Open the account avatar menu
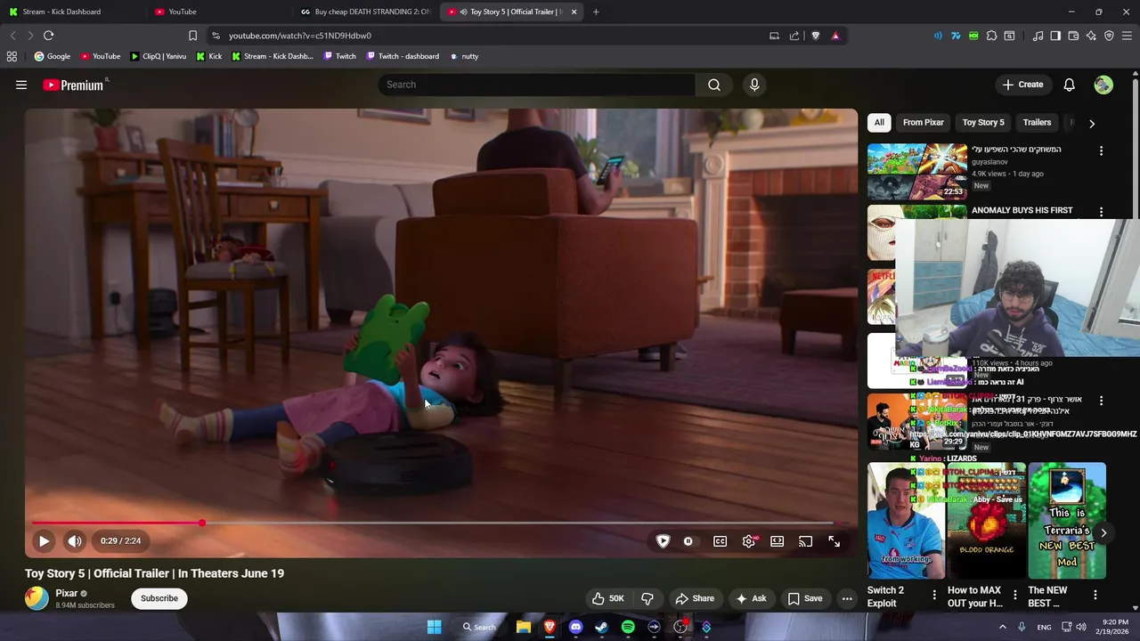Viewport: 1140px width, 641px height. click(x=1103, y=85)
